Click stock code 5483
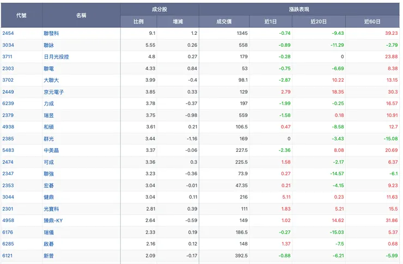The width and height of the screenshot is (403, 264). pos(8,150)
